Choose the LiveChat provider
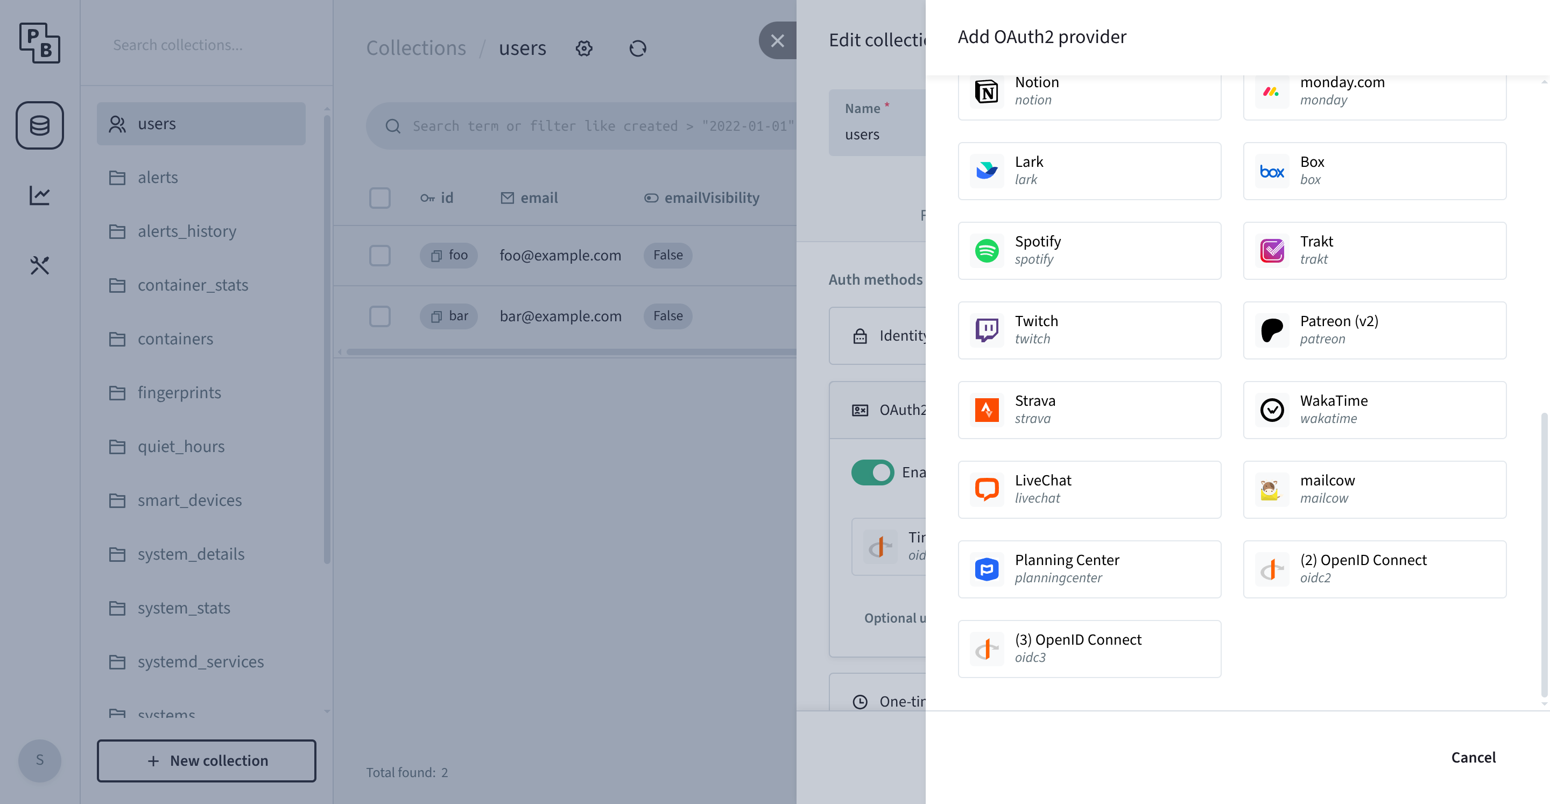The image size is (1550, 804). click(1089, 489)
